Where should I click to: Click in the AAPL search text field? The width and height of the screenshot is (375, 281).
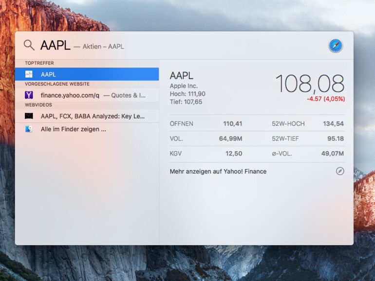[55, 45]
